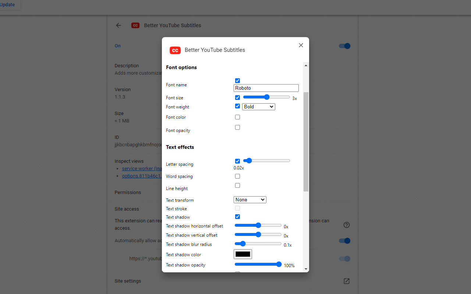This screenshot has height=294, width=471.
Task: Click the Font name Roboto input field
Action: pyautogui.click(x=266, y=88)
